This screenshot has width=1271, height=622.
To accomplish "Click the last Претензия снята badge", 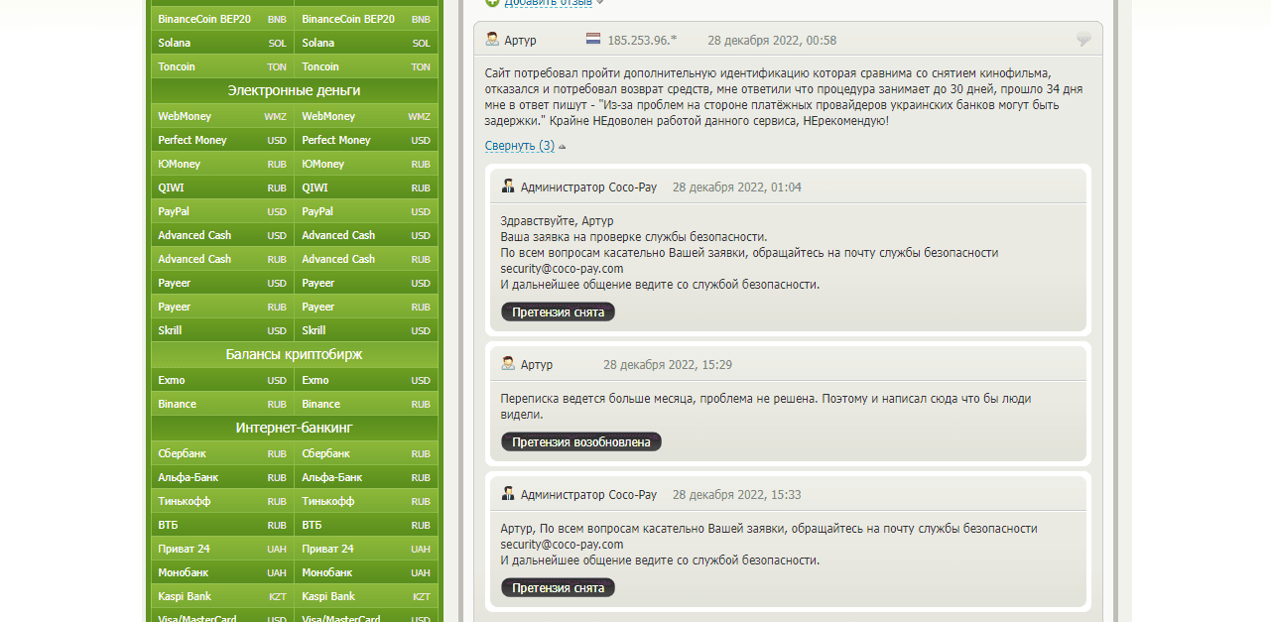I will [x=558, y=587].
